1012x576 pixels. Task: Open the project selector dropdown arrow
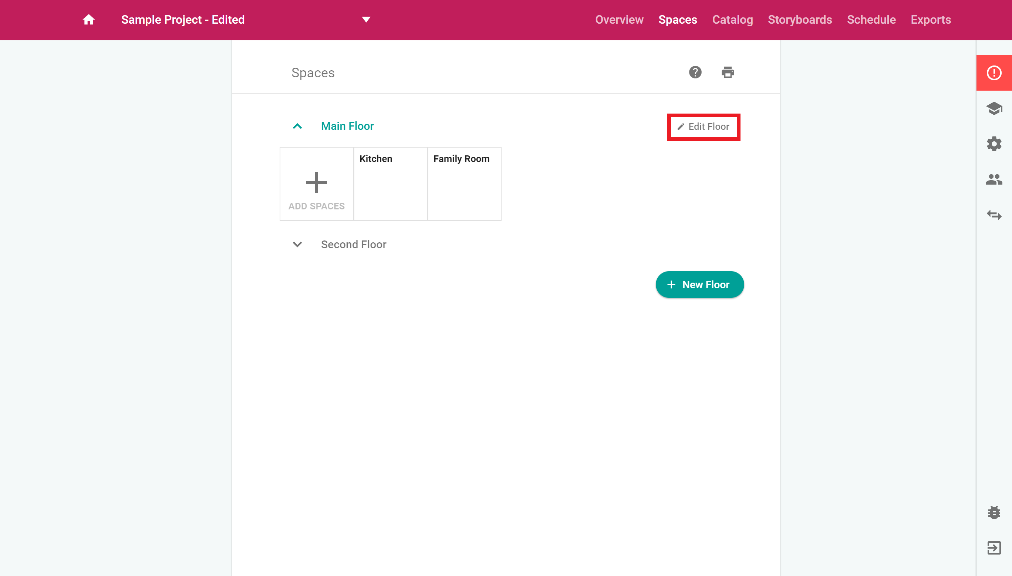[x=366, y=20]
